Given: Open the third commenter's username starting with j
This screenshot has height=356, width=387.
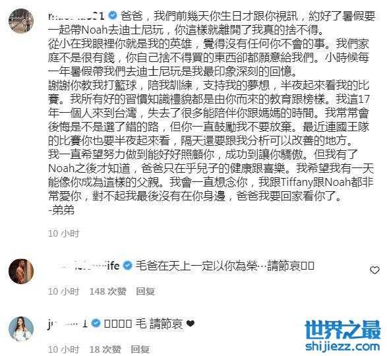Looking at the screenshot, I should (68, 324).
